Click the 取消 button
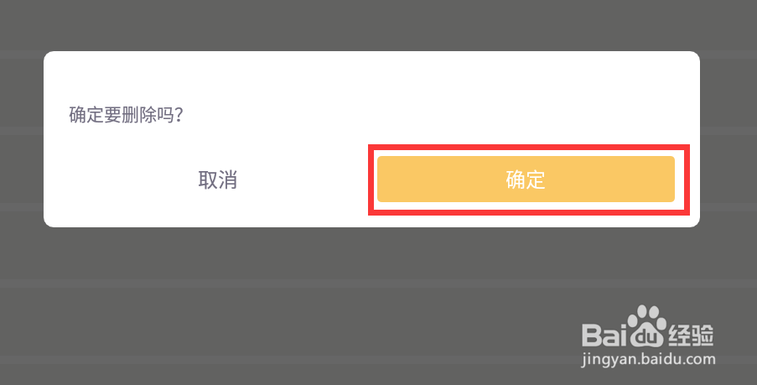The image size is (757, 385). pyautogui.click(x=217, y=179)
